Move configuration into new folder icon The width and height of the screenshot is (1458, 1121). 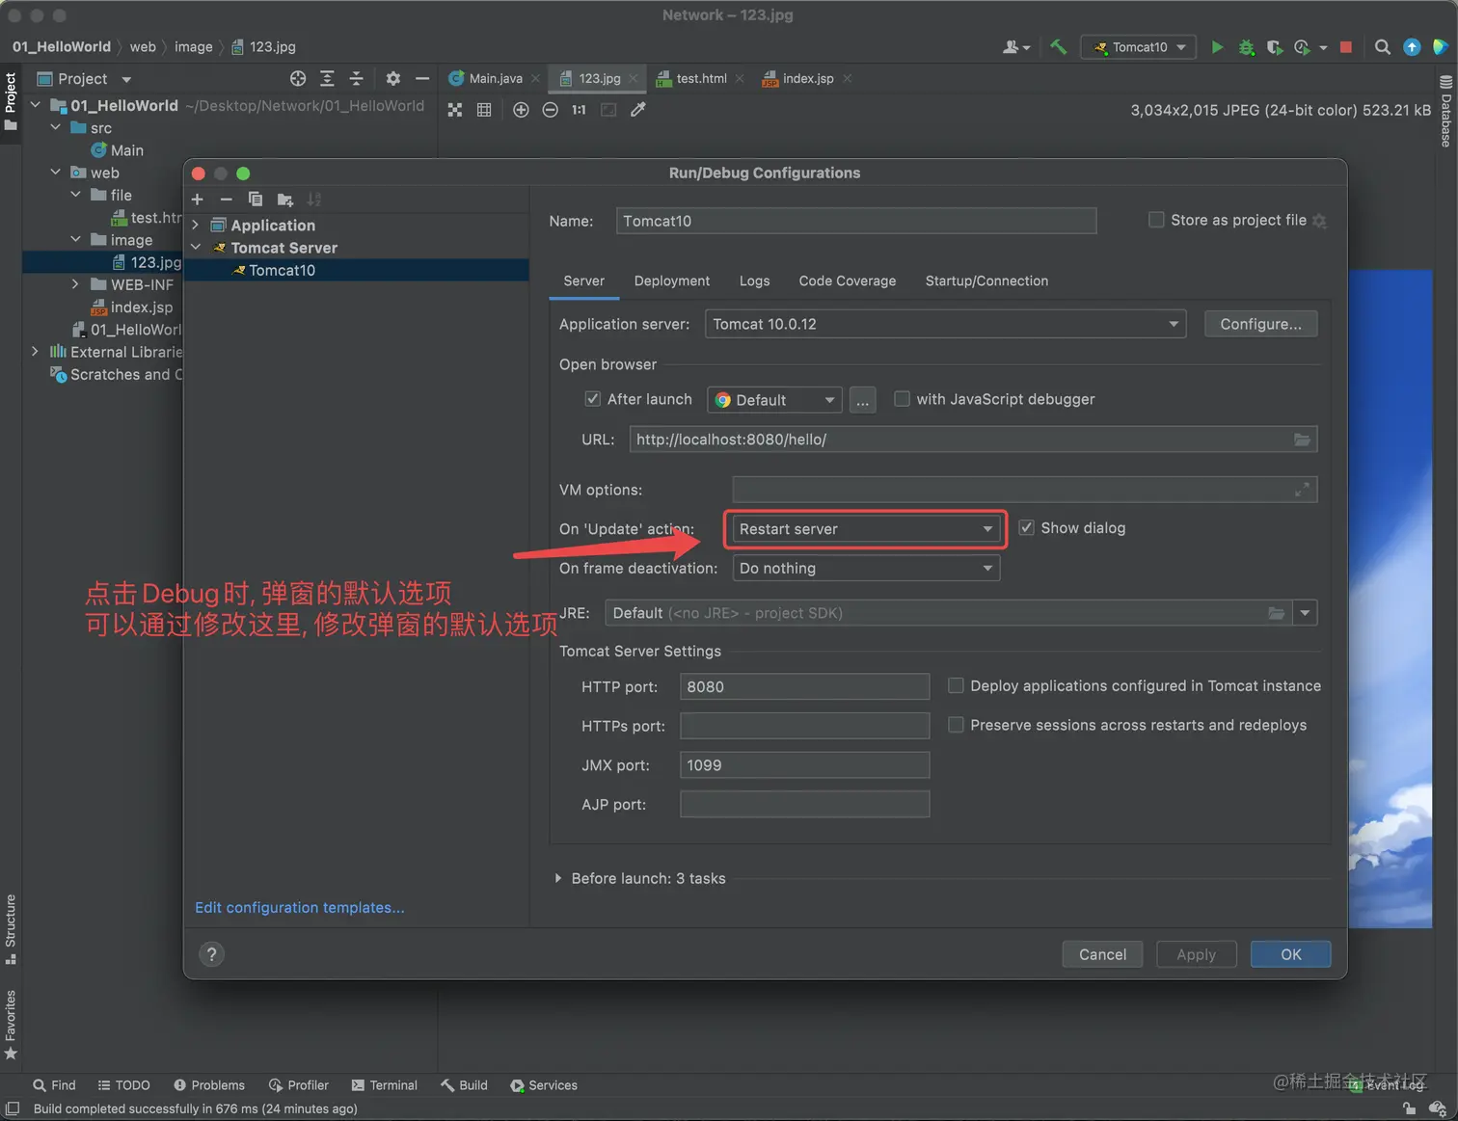[285, 200]
